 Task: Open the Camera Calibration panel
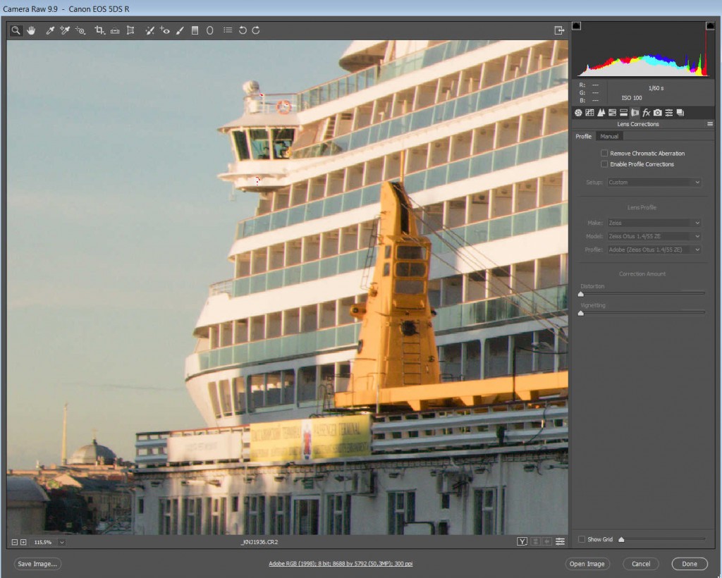(x=657, y=113)
